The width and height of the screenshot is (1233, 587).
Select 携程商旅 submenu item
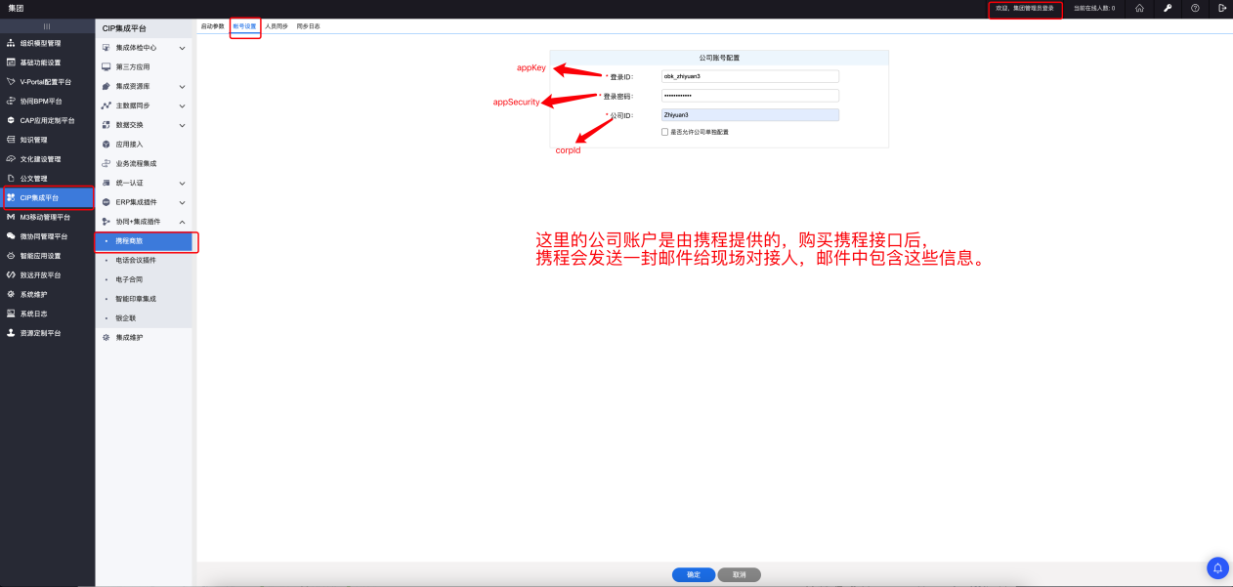click(x=144, y=241)
